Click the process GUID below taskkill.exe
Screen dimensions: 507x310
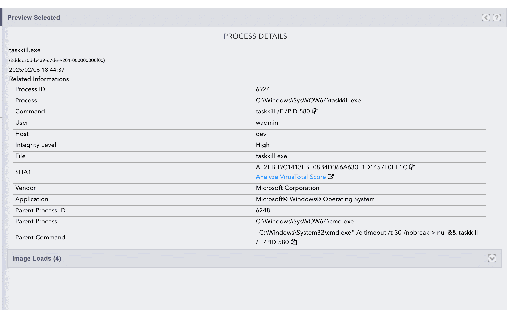57,60
